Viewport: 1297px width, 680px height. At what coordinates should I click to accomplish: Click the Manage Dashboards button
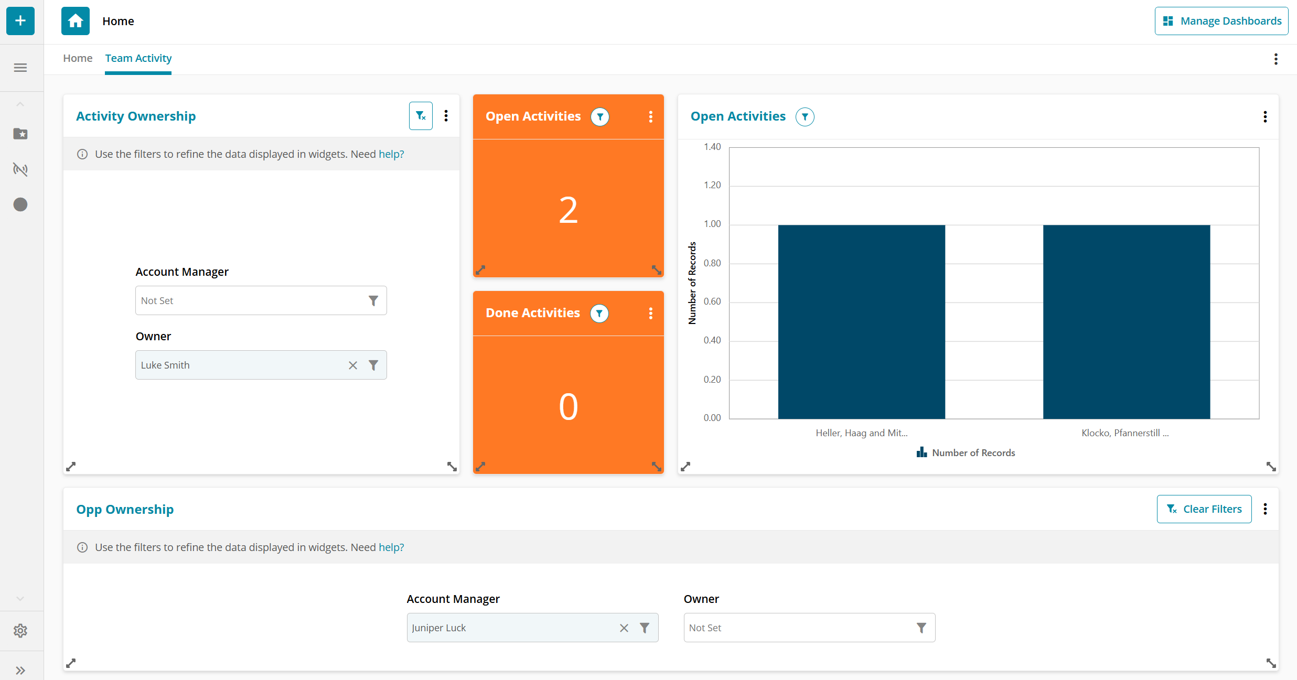(1221, 21)
